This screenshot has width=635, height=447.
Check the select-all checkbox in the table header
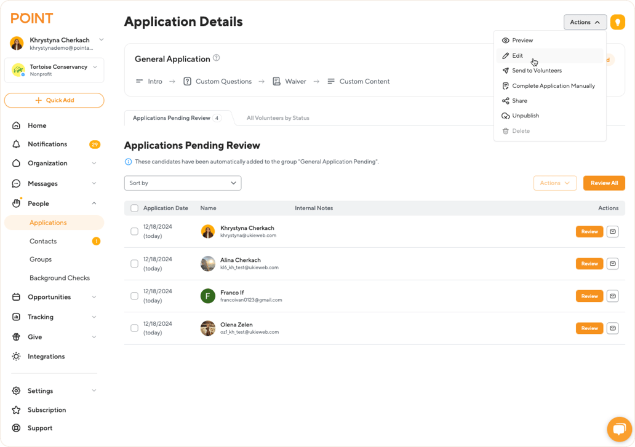tap(134, 208)
